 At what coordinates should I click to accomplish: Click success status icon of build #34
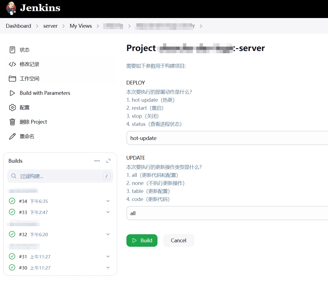12,201
